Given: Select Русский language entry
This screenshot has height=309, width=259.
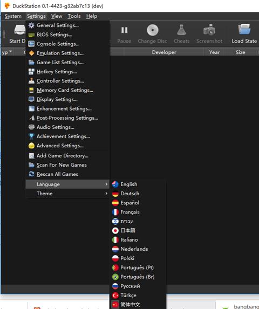Looking at the screenshot, I should tap(138, 286).
